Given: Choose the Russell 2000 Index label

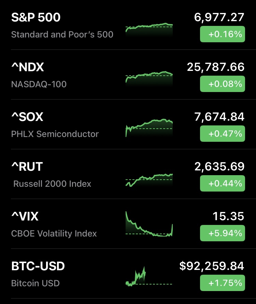Looking at the screenshot, I should click(x=52, y=184).
